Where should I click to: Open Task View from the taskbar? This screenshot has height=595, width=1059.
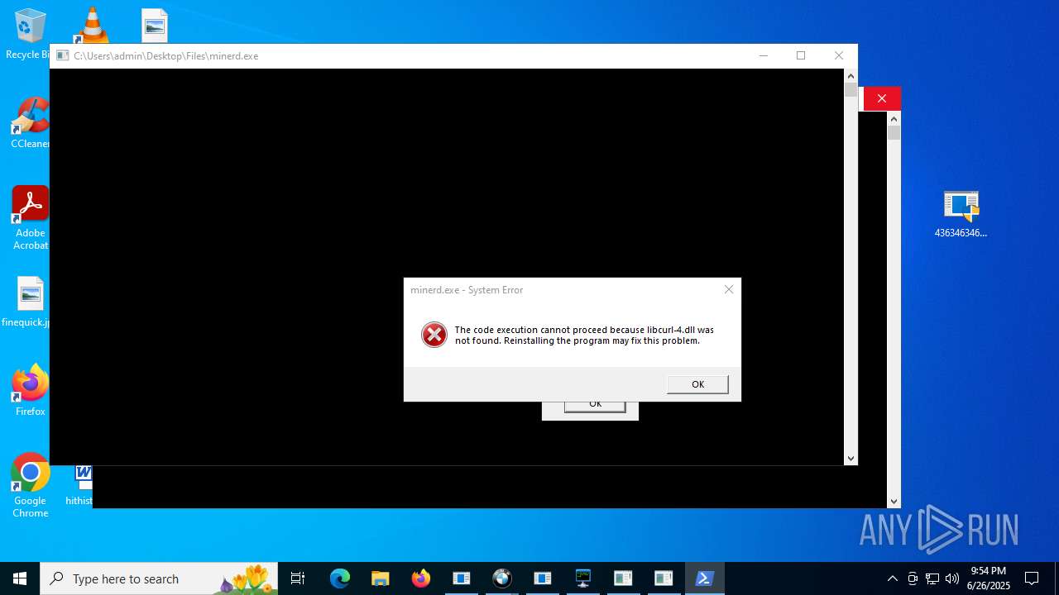[x=298, y=578]
